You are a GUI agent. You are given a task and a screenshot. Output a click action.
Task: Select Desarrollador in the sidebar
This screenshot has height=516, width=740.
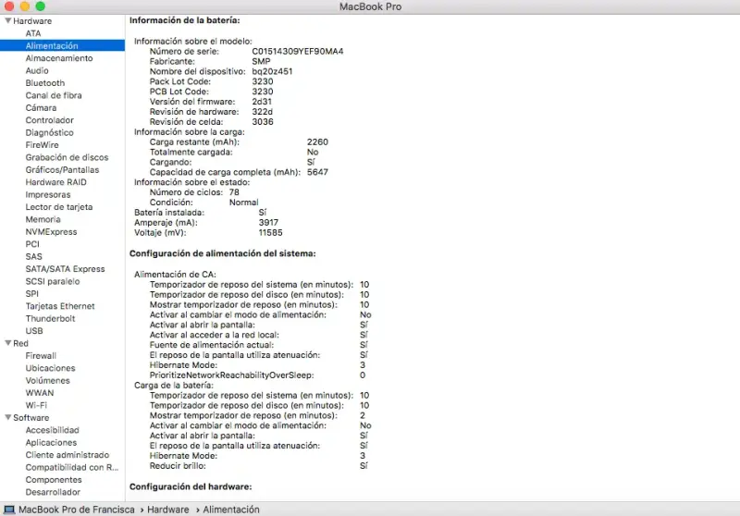coord(53,492)
